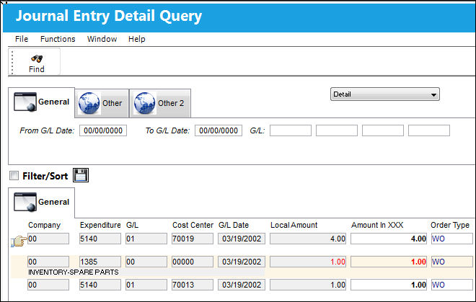
Task: Click red Amount In XXX 1.00 field
Action: [389, 262]
